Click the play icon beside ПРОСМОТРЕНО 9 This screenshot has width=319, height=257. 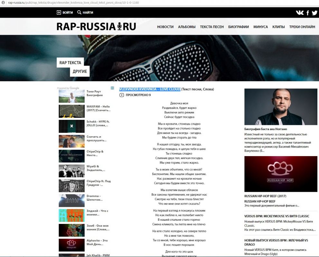(x=122, y=95)
